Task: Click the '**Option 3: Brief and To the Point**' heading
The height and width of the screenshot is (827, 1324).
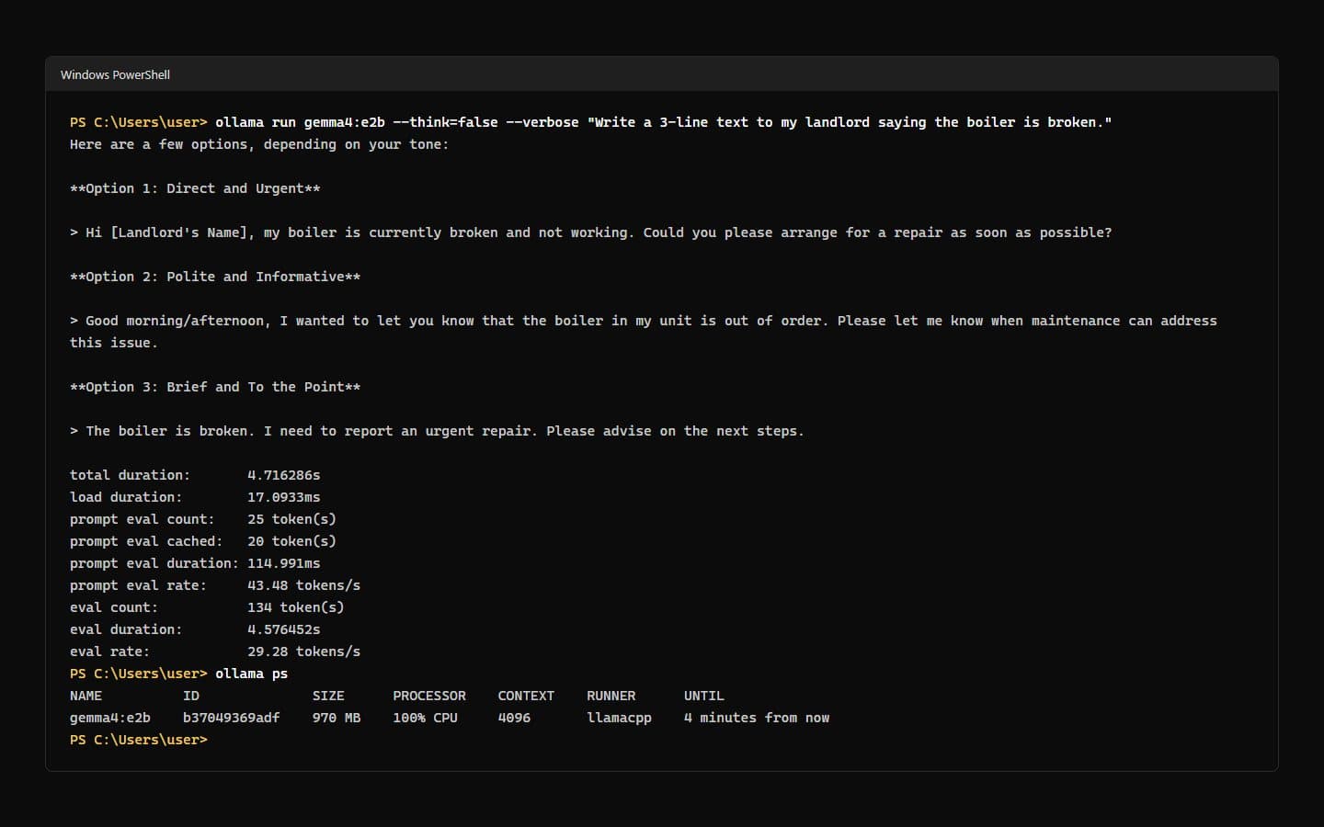Action: [215, 387]
